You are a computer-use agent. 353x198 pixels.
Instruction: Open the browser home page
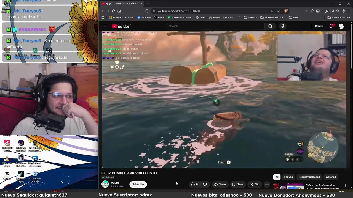119,11
